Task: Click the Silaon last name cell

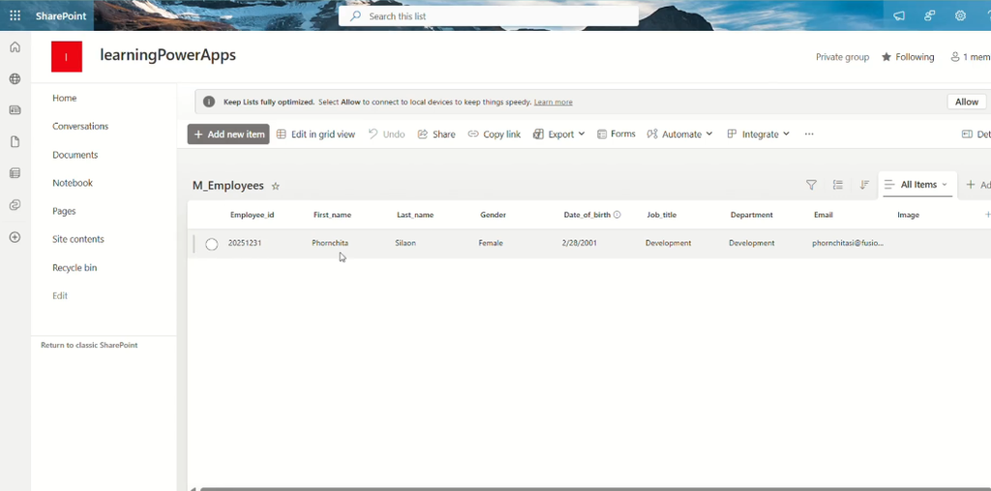Action: (x=405, y=243)
